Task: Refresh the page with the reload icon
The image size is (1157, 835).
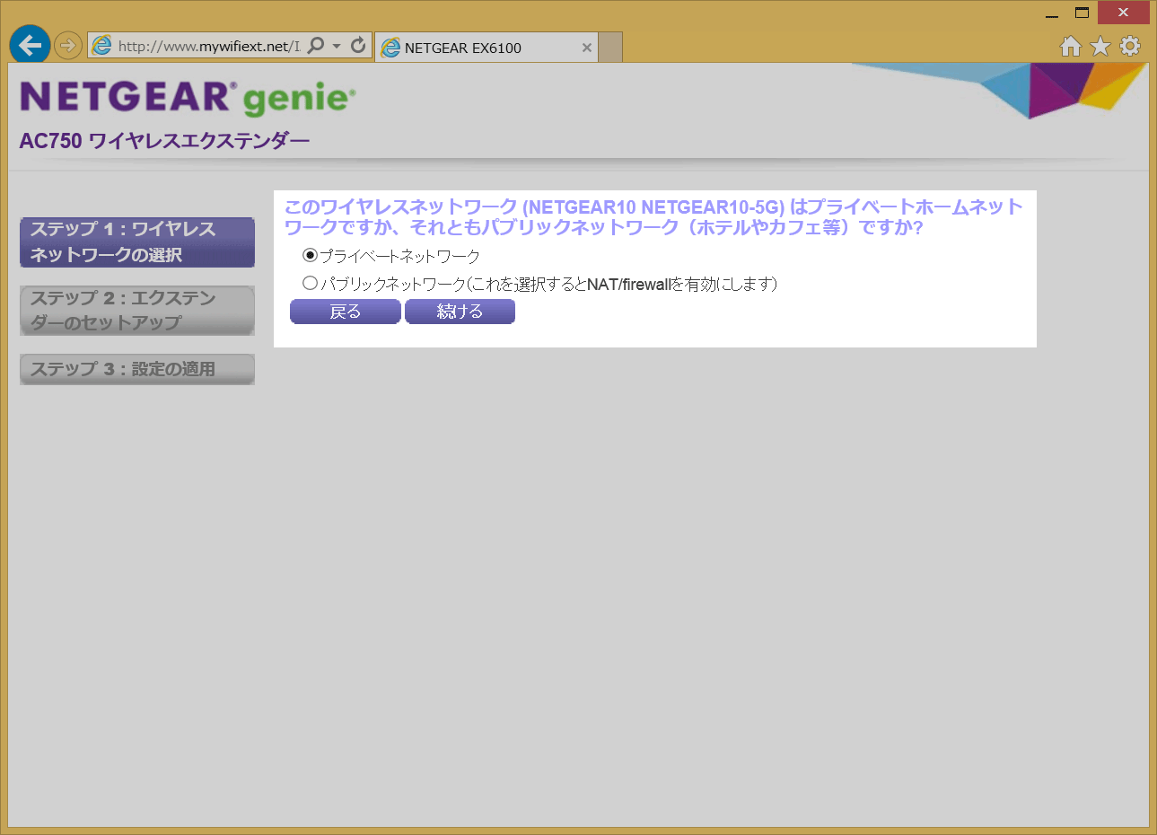Action: [x=358, y=45]
